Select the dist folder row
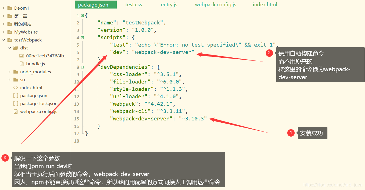The image size is (365, 190). (x=24, y=48)
